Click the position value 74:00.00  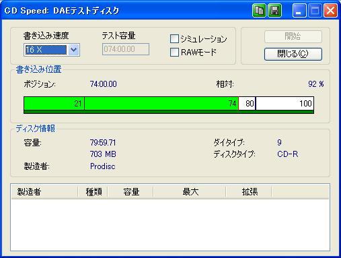103,84
